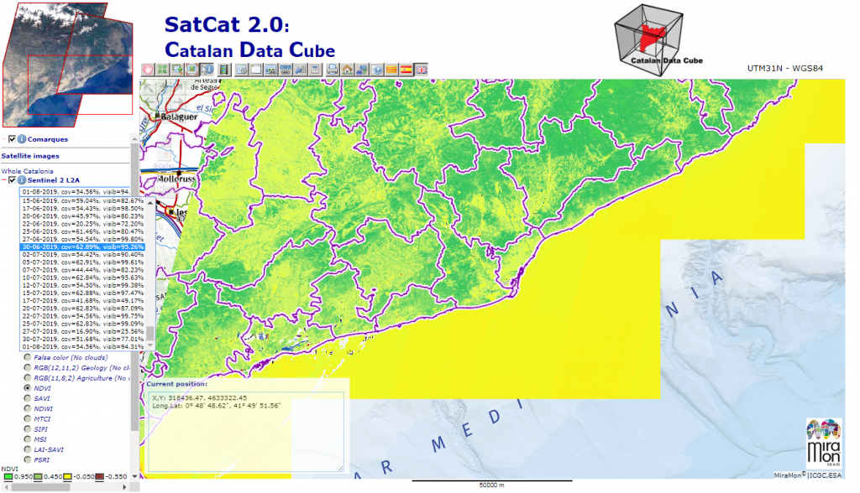Viewport: 860px width, 493px height.
Task: Click the red-framed map view icon
Action: tap(192, 70)
